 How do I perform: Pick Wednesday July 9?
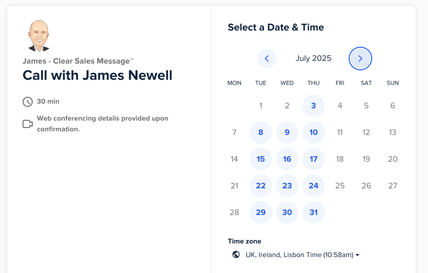[x=287, y=132]
